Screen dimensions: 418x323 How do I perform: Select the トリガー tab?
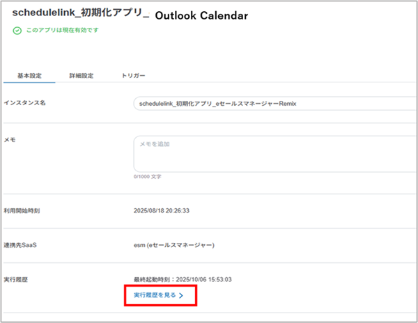click(x=133, y=75)
